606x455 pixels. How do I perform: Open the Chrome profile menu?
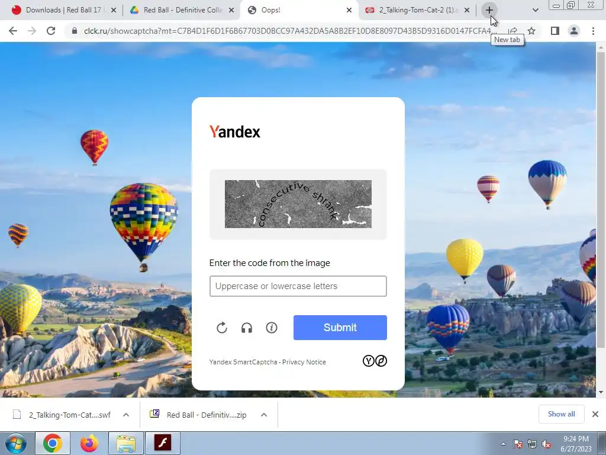574,31
